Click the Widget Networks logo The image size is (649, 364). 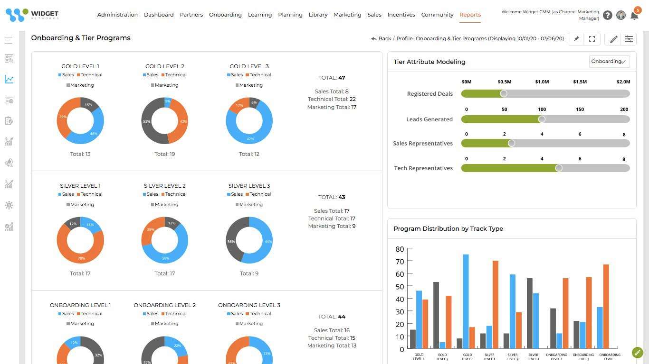coord(32,14)
